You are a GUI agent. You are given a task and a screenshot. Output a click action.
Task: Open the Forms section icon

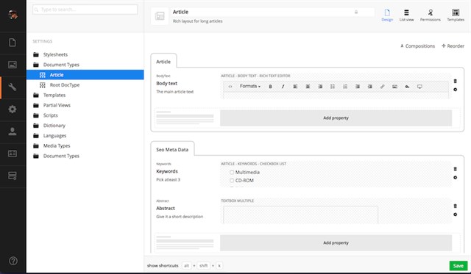[x=13, y=176]
